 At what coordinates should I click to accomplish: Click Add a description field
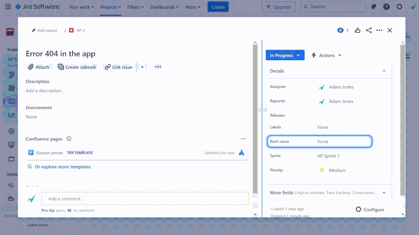(x=45, y=91)
